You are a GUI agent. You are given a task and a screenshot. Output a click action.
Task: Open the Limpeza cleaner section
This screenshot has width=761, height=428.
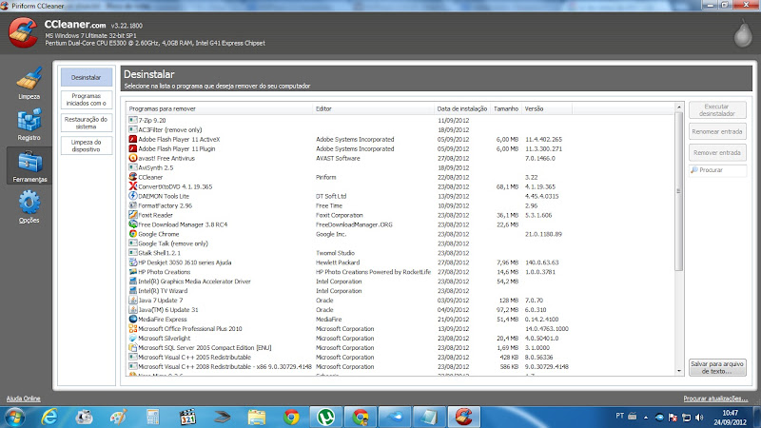tap(29, 83)
